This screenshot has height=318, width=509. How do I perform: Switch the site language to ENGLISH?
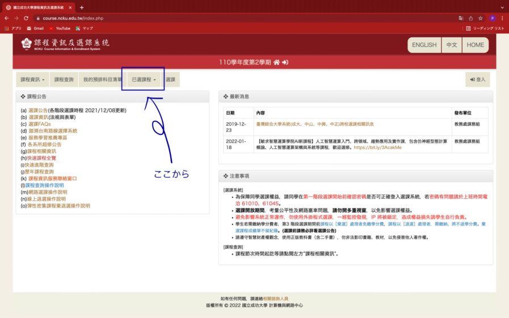[424, 45]
